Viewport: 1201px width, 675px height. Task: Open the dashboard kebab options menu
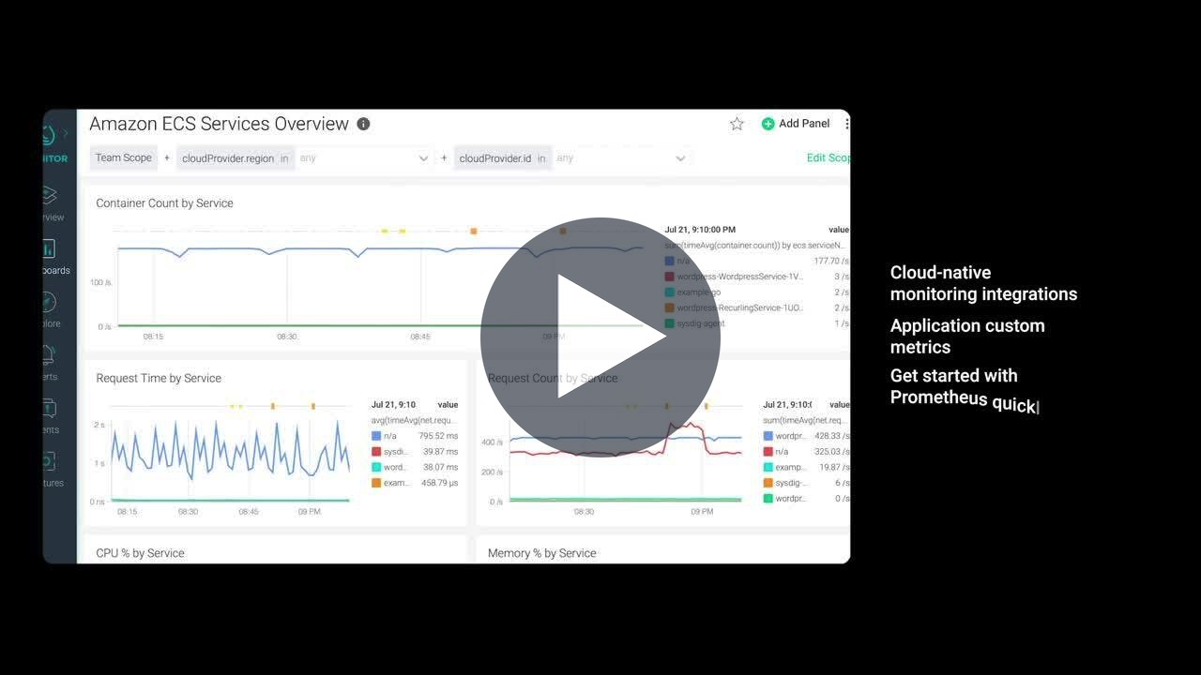(847, 124)
